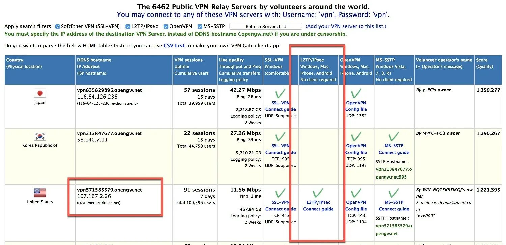Click SSL-VPN green checkmark in United States row
Image resolution: width=506 pixels, height=245 pixels.
280,193
